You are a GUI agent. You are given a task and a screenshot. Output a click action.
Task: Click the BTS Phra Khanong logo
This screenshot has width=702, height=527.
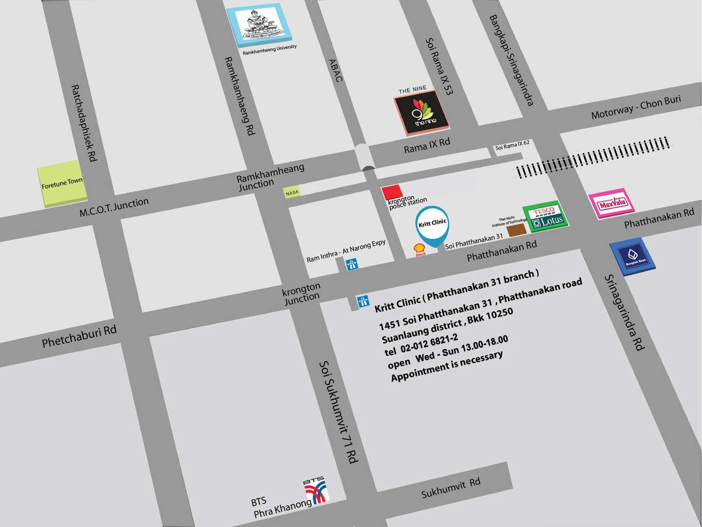pyautogui.click(x=315, y=491)
